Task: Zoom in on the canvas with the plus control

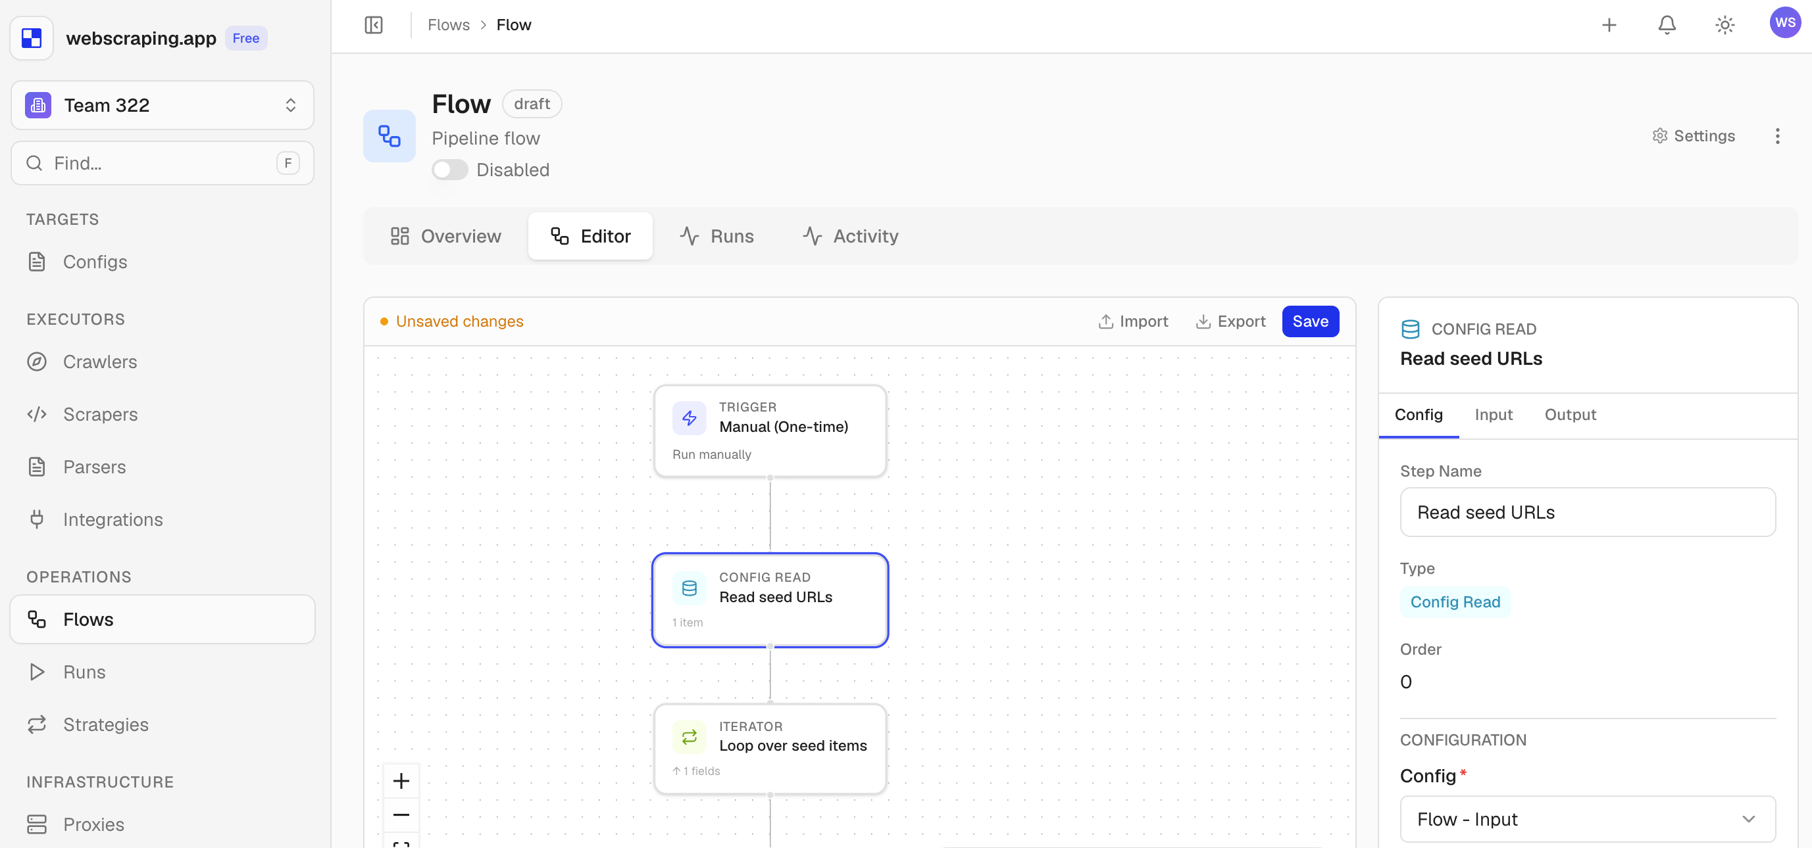Action: click(x=401, y=780)
